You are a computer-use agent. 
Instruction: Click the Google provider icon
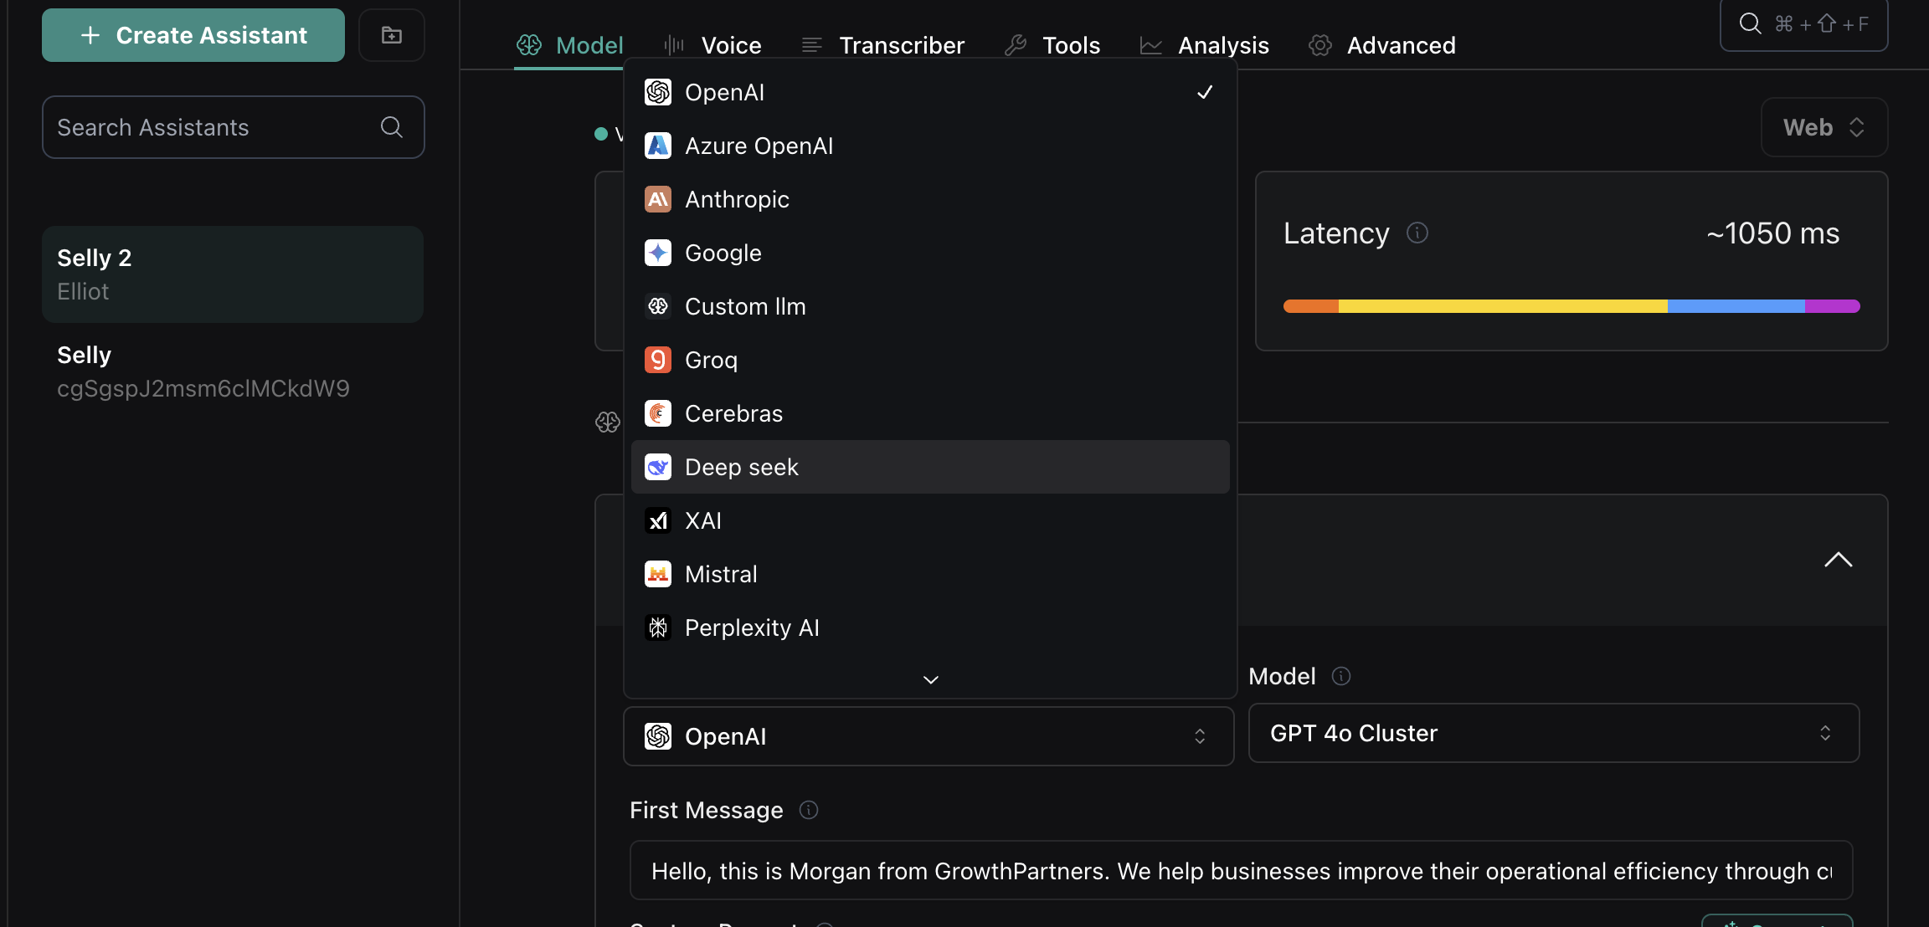(x=658, y=252)
